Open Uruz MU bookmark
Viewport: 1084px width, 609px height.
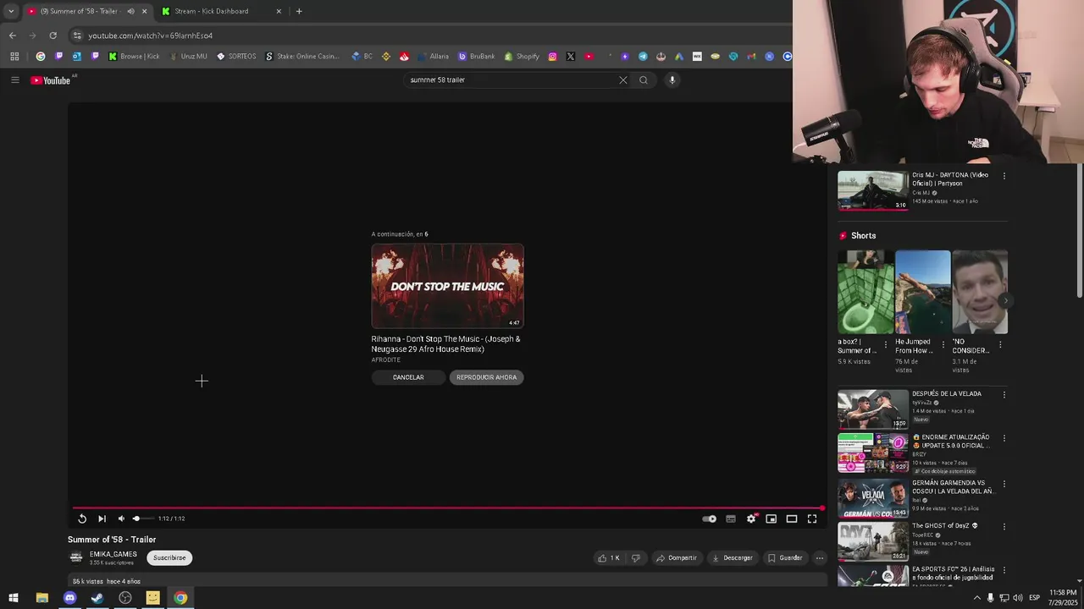188,57
